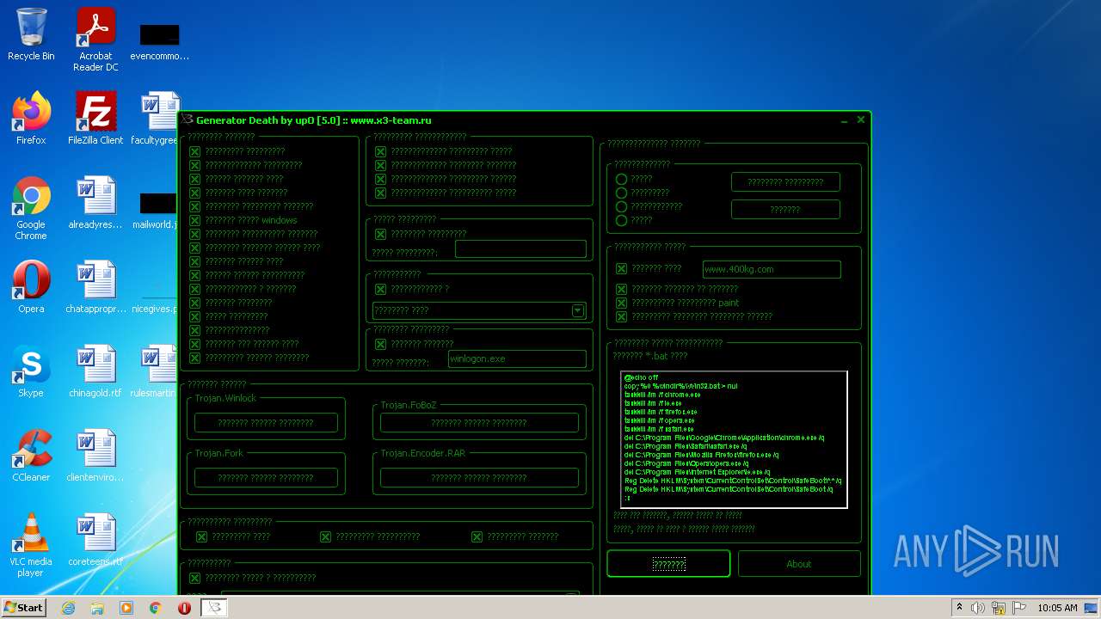This screenshot has width=1101, height=619.
Task: Click the button inside Trojan.Encoder.RAR group
Action: [479, 478]
